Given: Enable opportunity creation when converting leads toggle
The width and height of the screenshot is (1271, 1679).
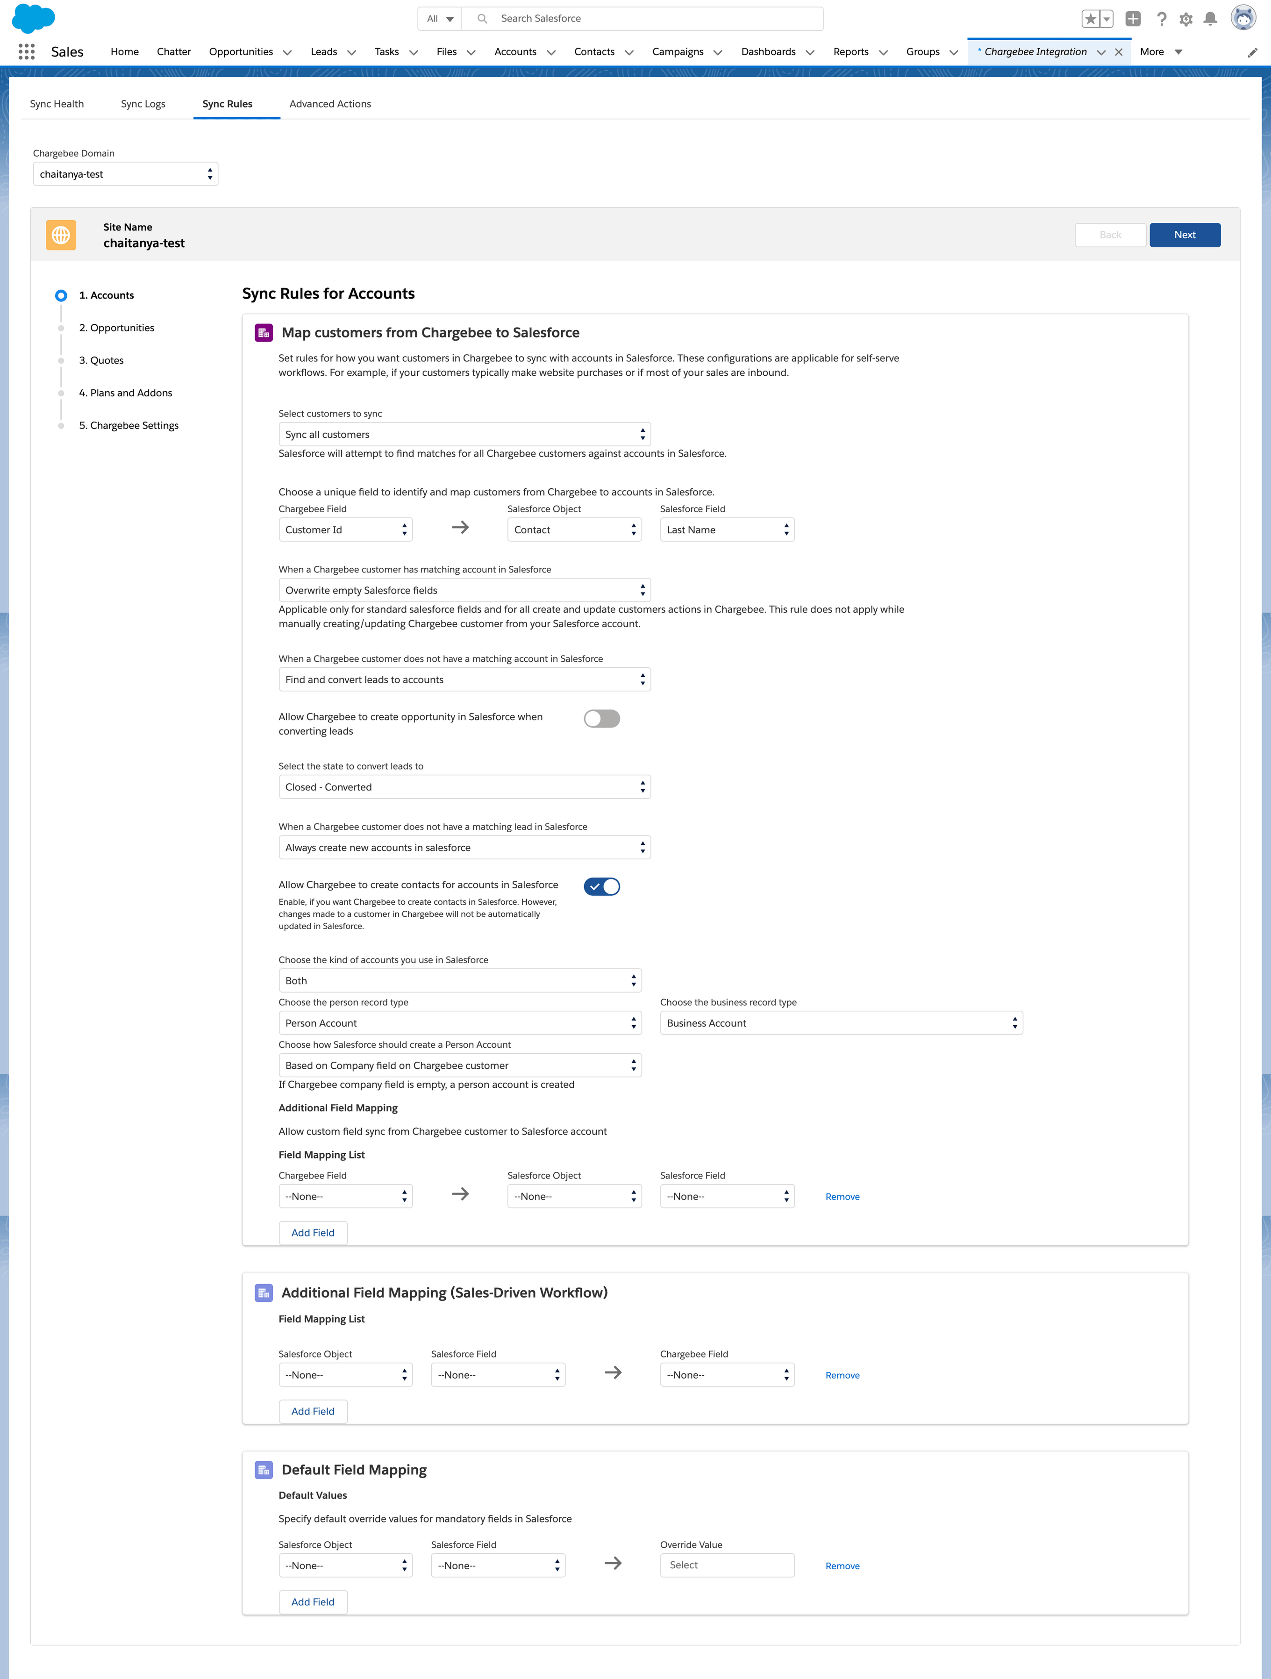Looking at the screenshot, I should coord(602,718).
